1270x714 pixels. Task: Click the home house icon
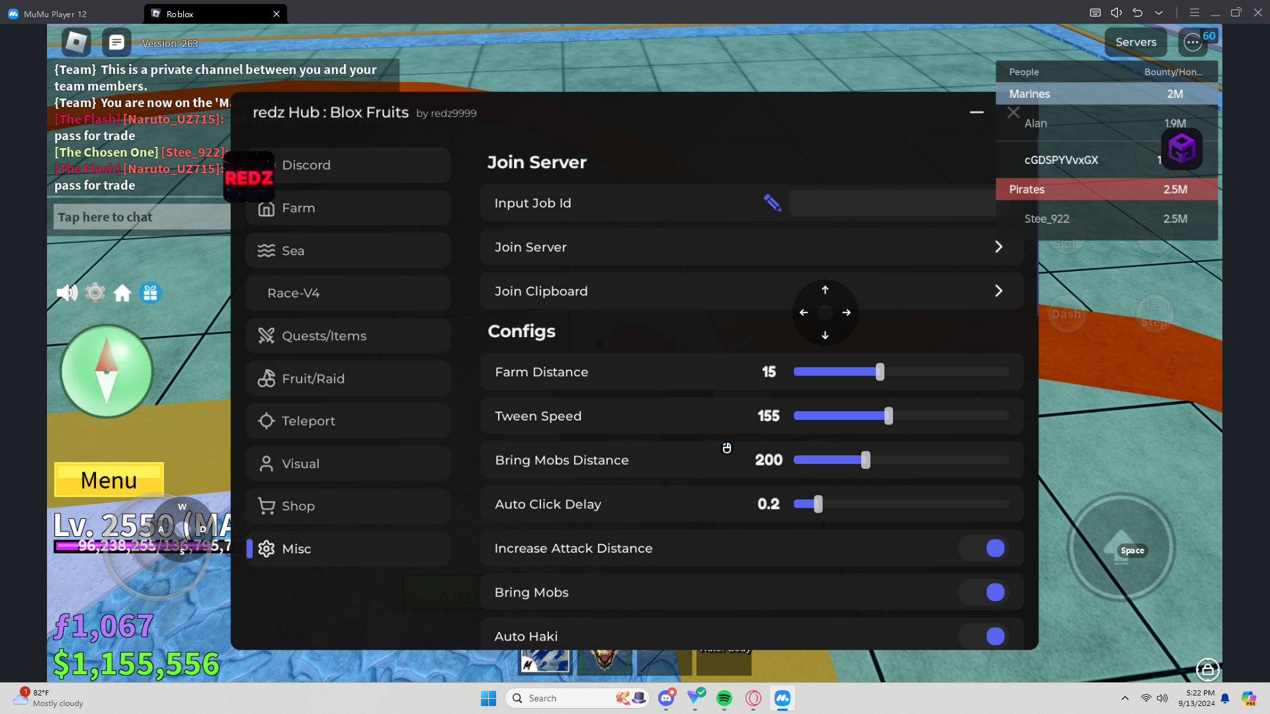[122, 293]
